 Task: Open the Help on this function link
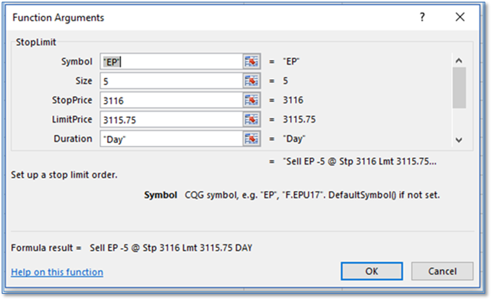pyautogui.click(x=57, y=272)
